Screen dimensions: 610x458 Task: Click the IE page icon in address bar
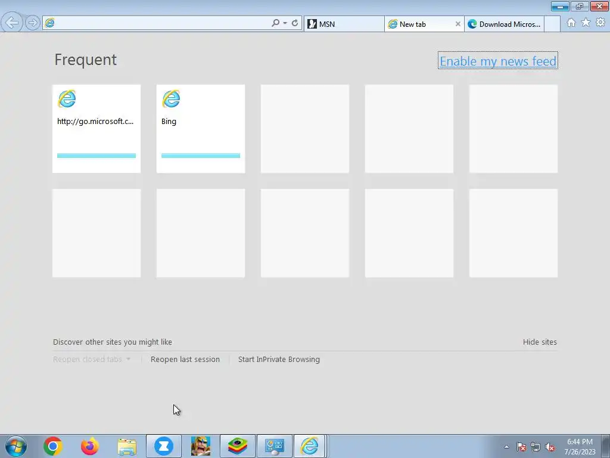coord(50,23)
